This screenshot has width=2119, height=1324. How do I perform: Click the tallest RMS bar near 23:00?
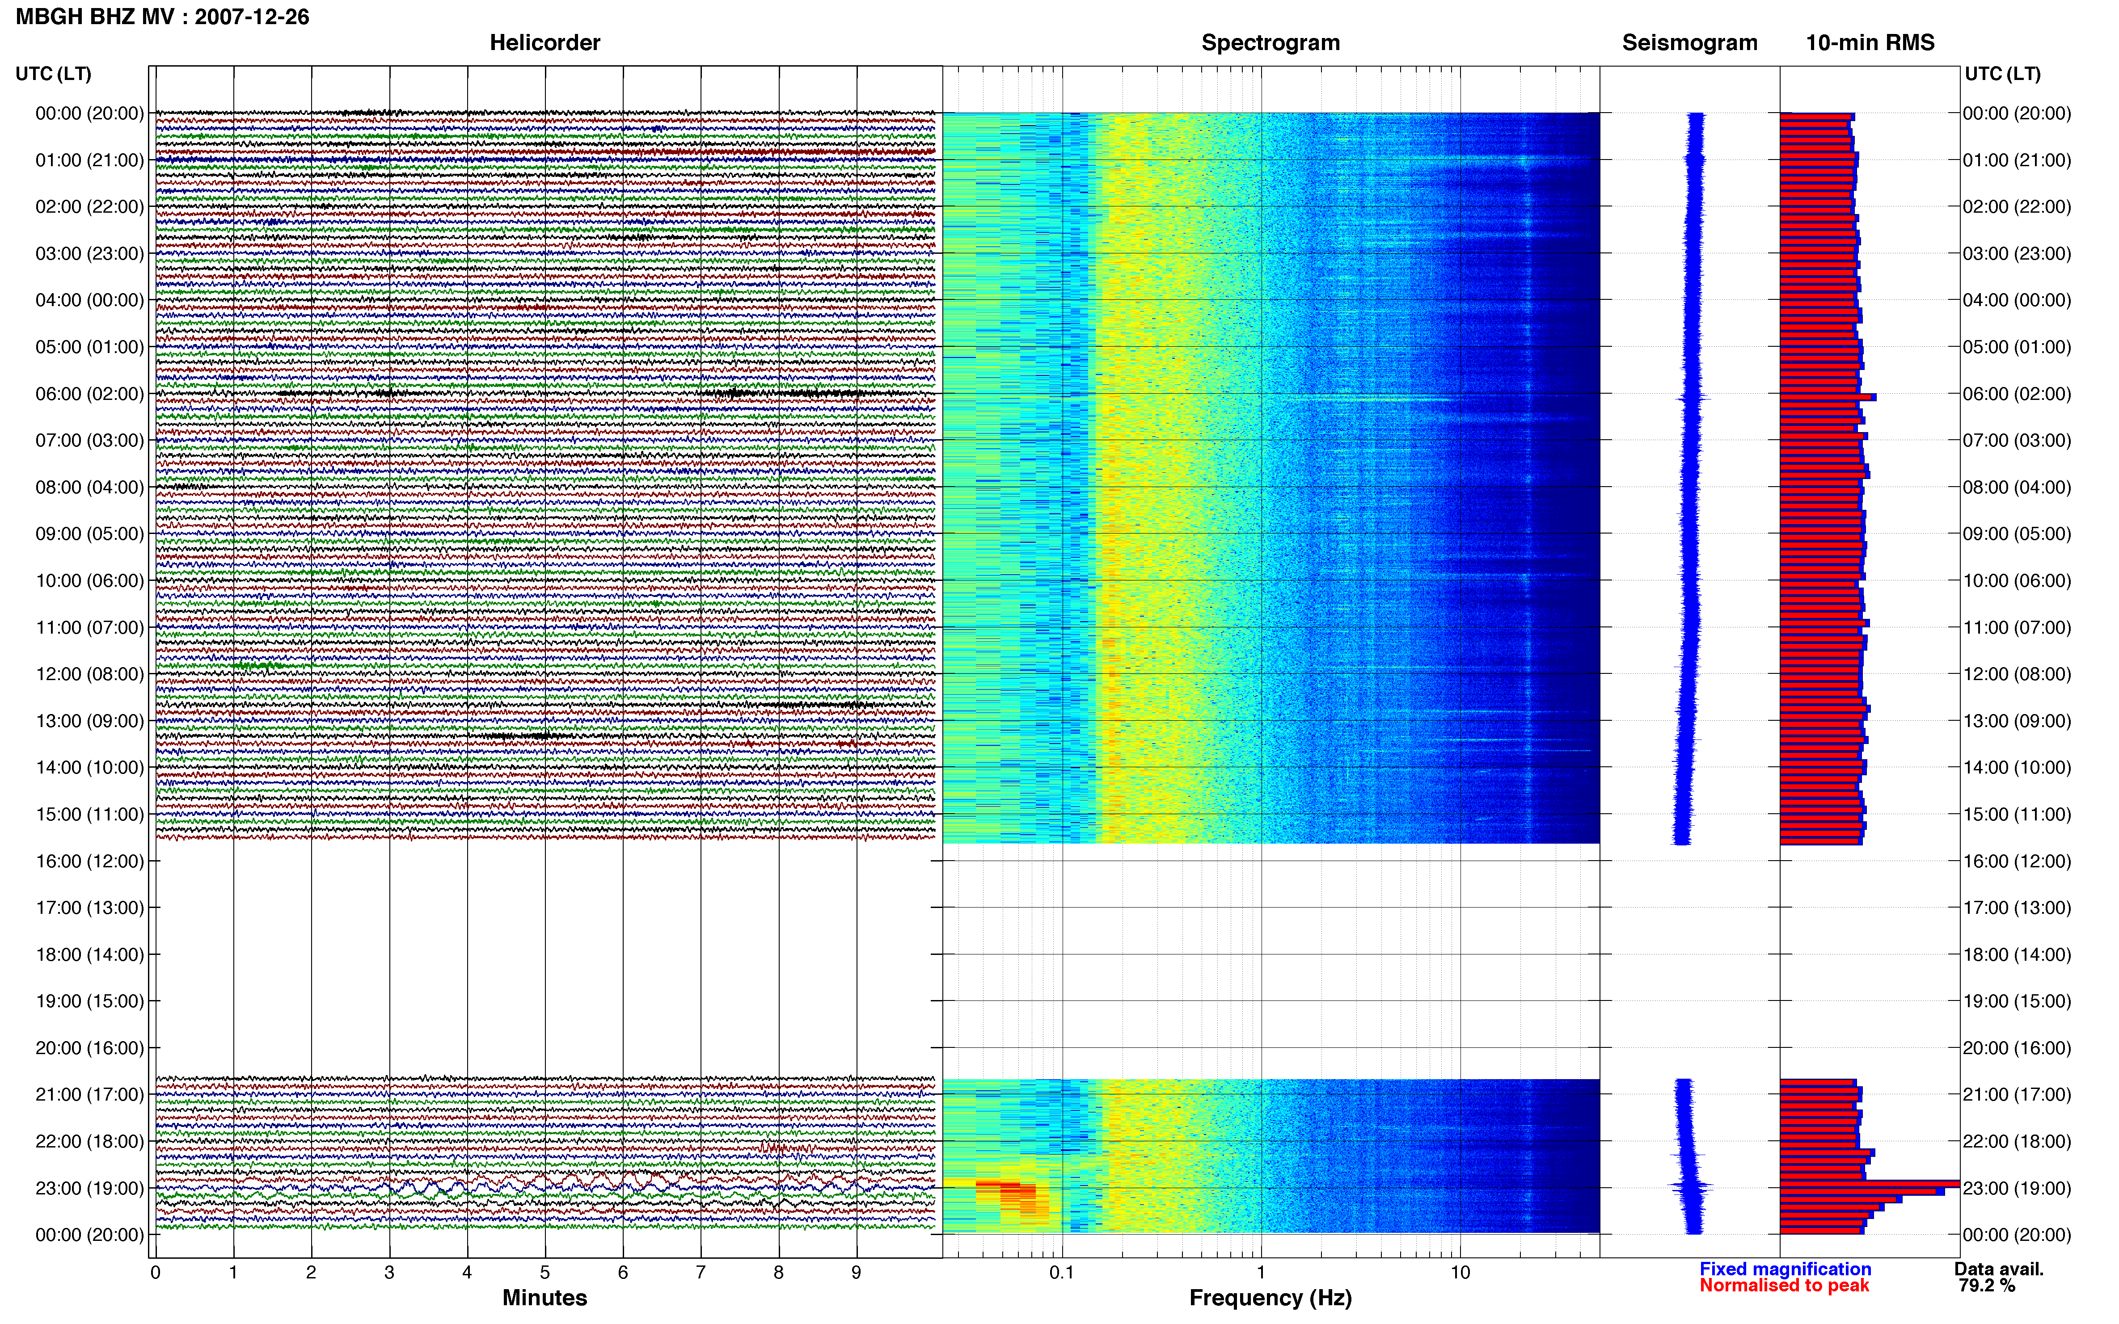[1870, 1184]
